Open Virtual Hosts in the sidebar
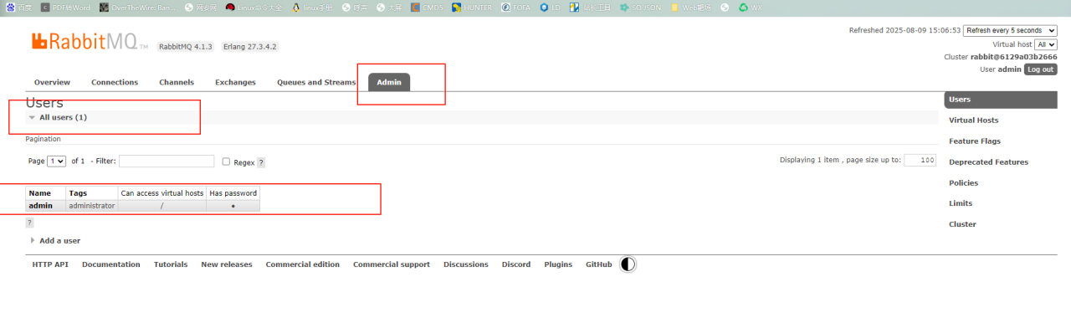1071x323 pixels. 973,120
